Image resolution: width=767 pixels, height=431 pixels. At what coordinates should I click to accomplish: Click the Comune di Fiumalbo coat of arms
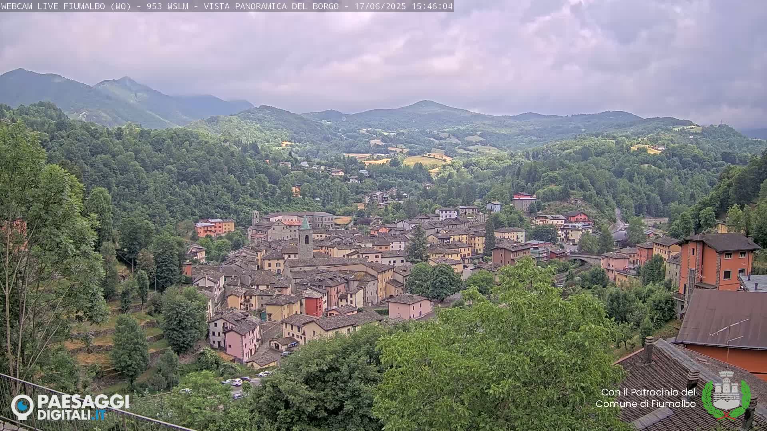(x=726, y=395)
